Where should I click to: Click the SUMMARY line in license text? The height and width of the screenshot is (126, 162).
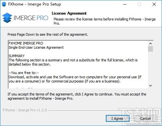pyautogui.click(x=17, y=56)
